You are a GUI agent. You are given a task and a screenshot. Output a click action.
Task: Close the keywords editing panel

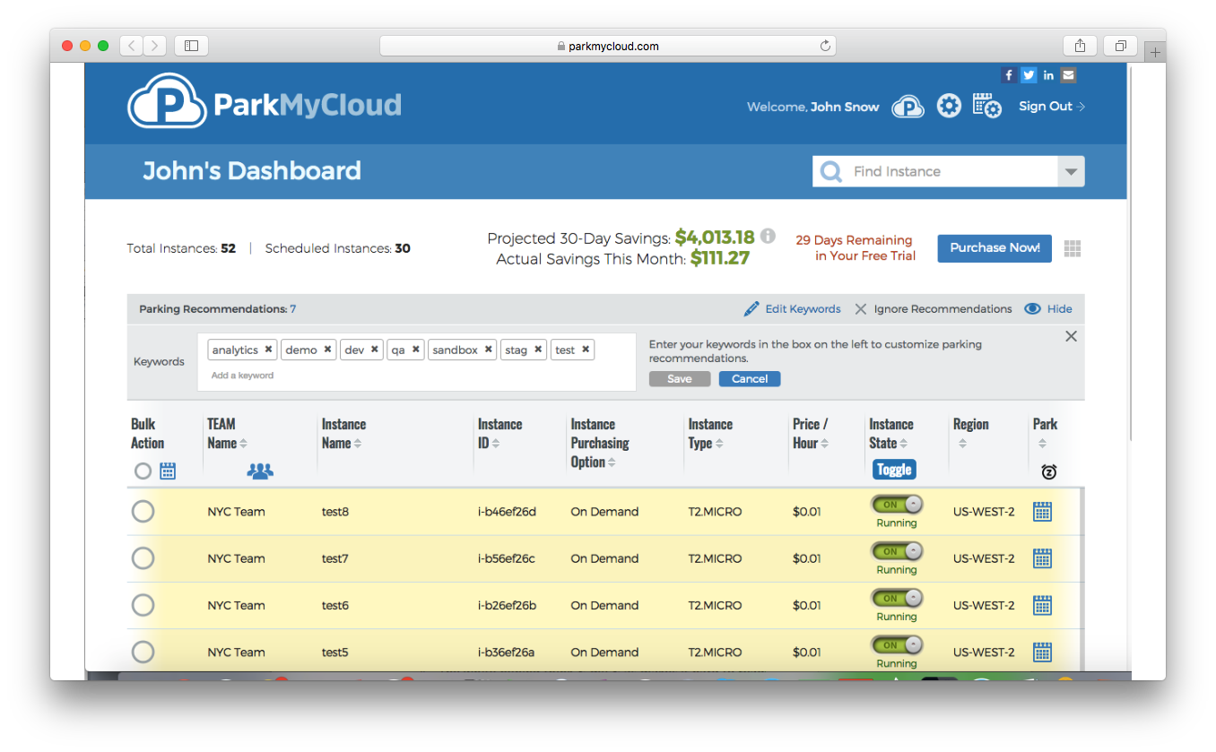(x=1071, y=336)
